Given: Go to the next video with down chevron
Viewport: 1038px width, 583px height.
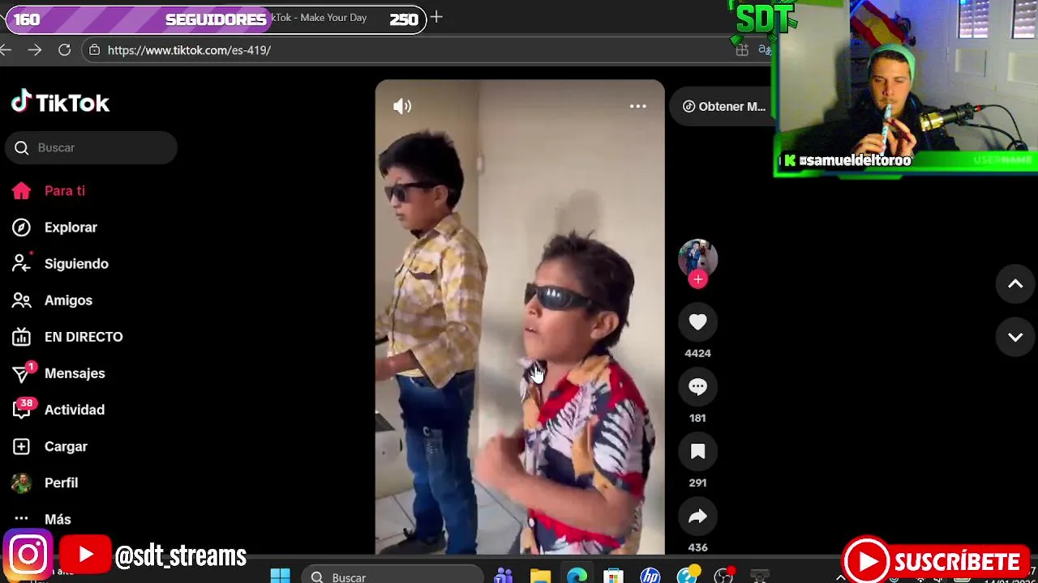Looking at the screenshot, I should click(x=1015, y=337).
